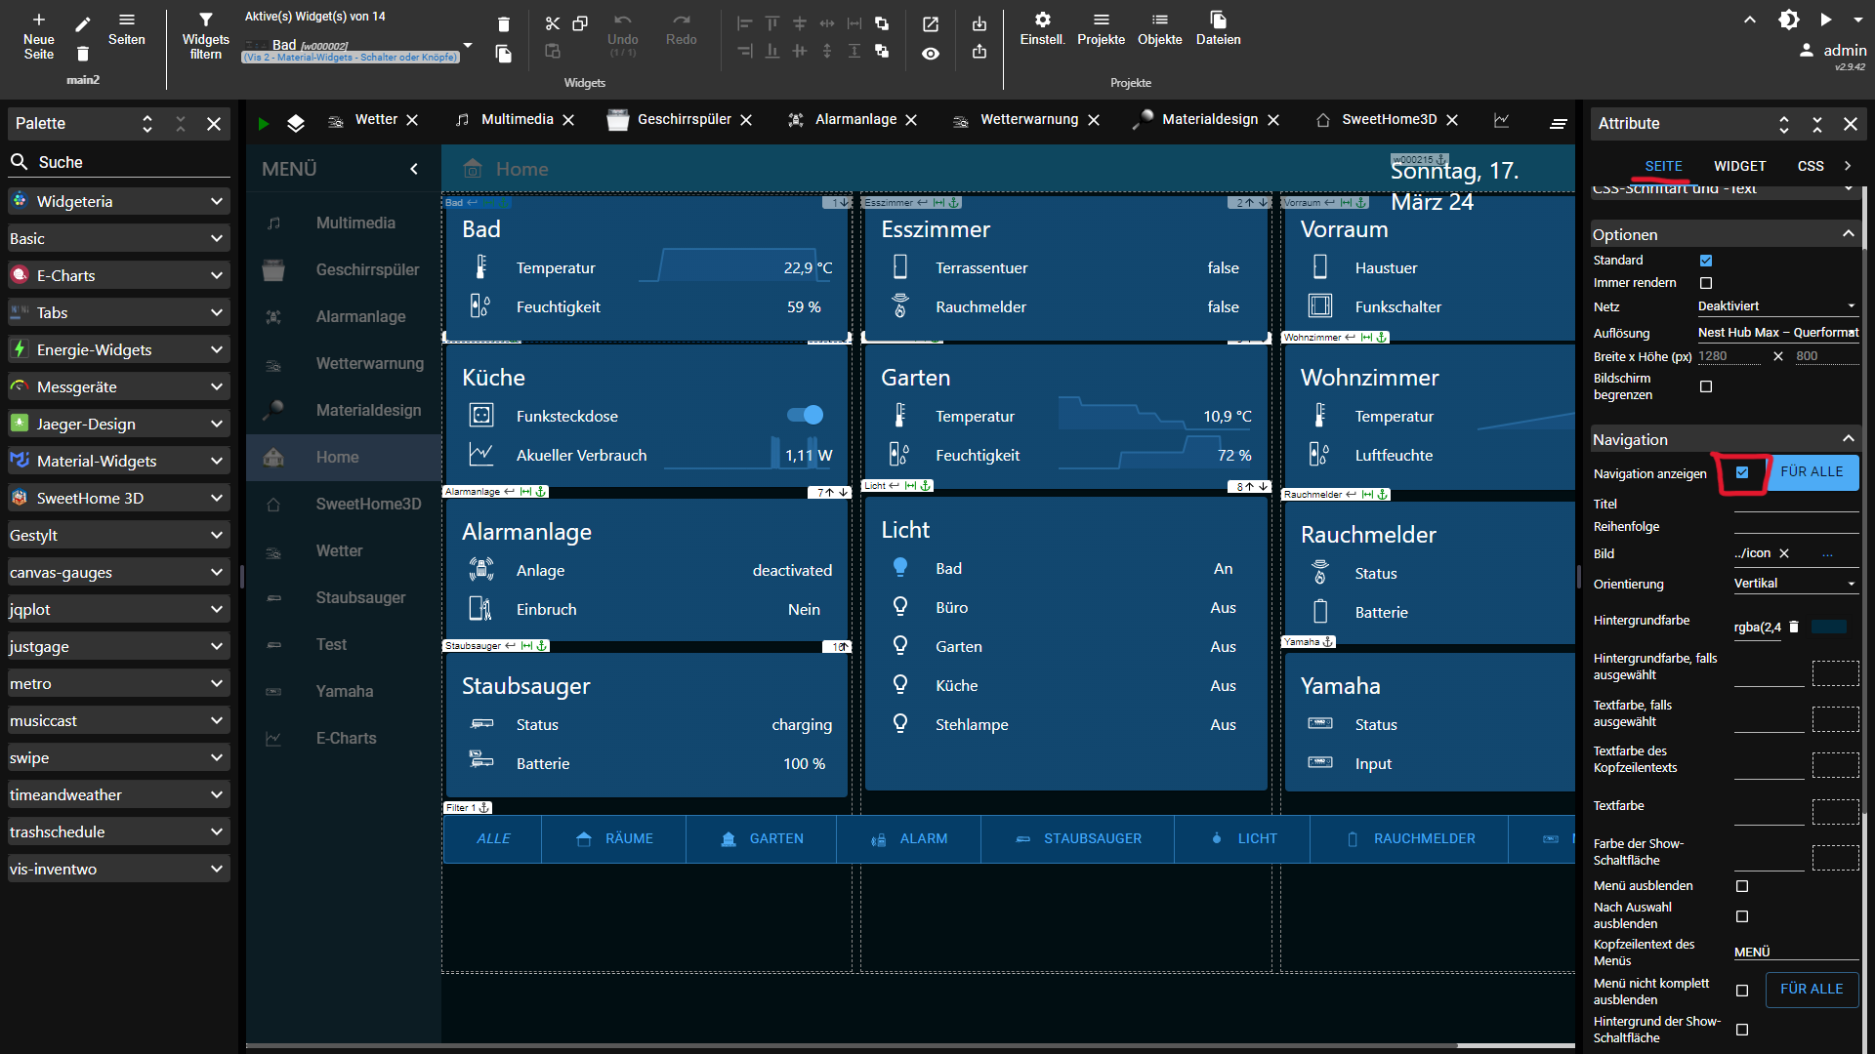The image size is (1875, 1054).
Task: Click the lower FÜR ALLE button
Action: click(x=1812, y=989)
